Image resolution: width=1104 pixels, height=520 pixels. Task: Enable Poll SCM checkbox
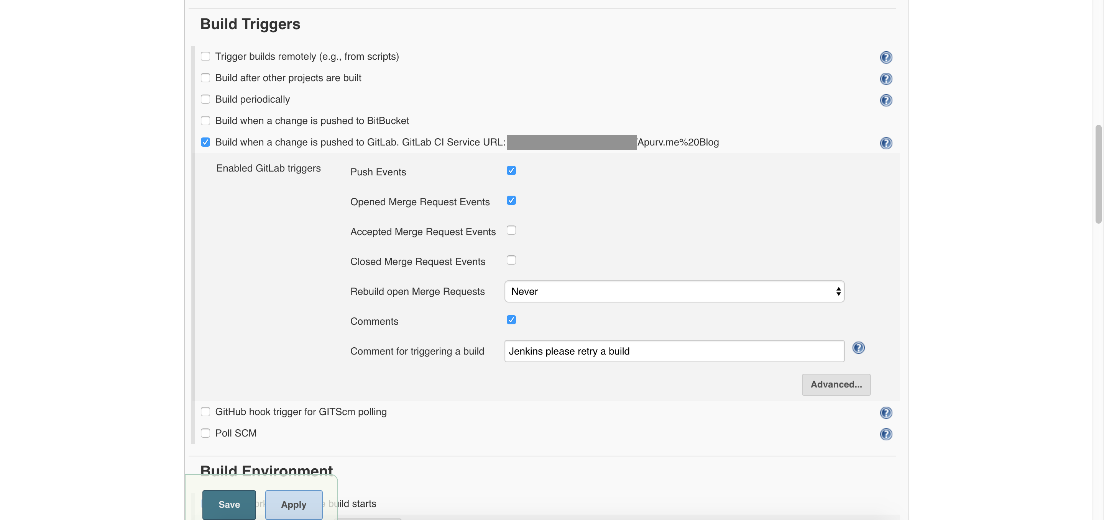(205, 433)
